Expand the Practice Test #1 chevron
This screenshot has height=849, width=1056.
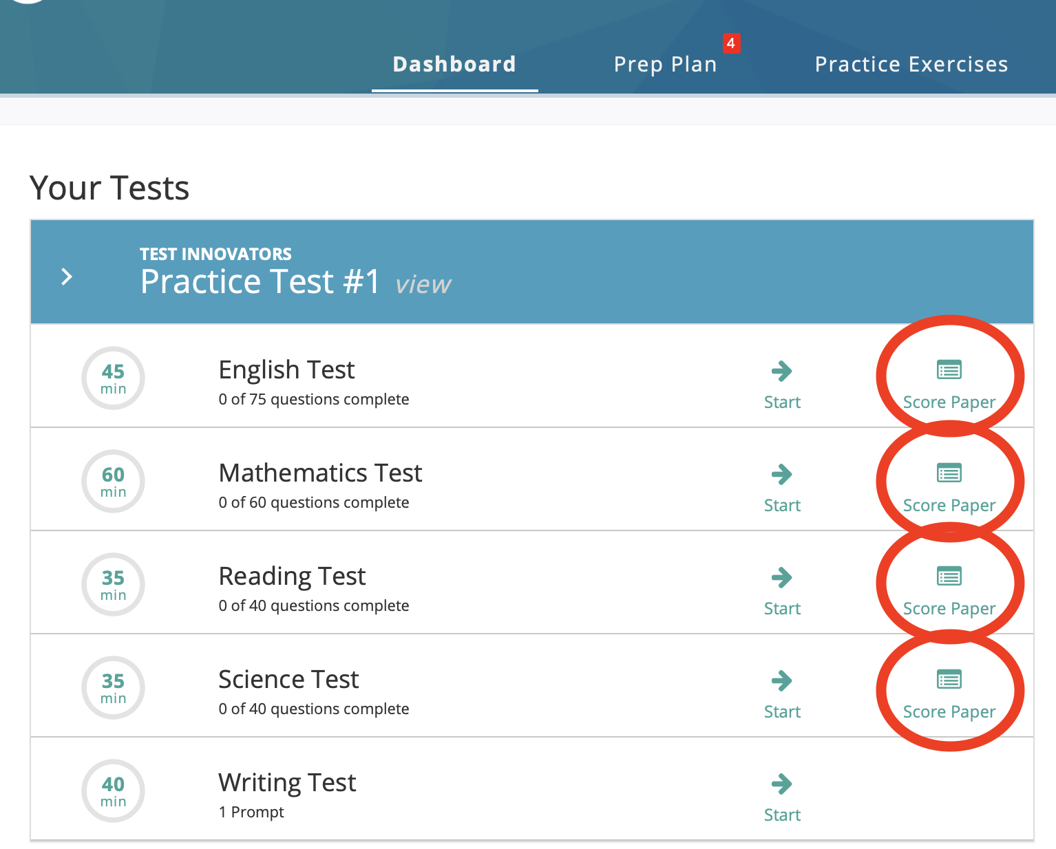click(67, 277)
